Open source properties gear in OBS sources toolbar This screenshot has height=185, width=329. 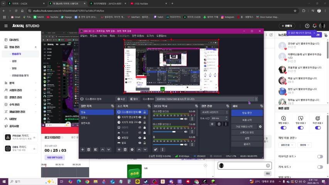click(132, 150)
